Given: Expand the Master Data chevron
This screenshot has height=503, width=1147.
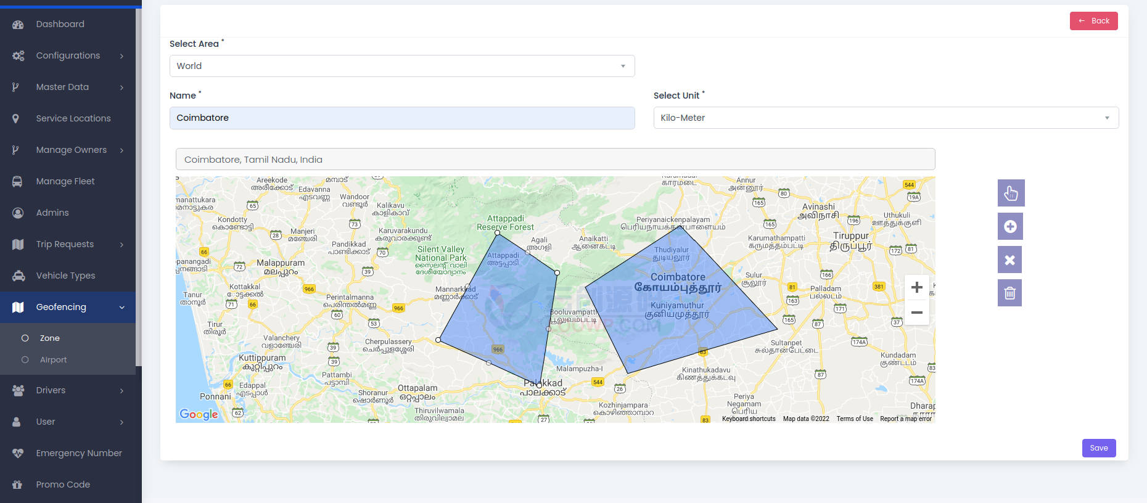Looking at the screenshot, I should 121,88.
